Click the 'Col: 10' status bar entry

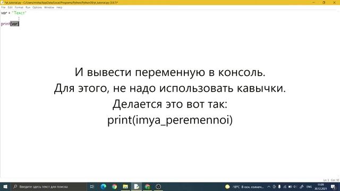point(335,180)
